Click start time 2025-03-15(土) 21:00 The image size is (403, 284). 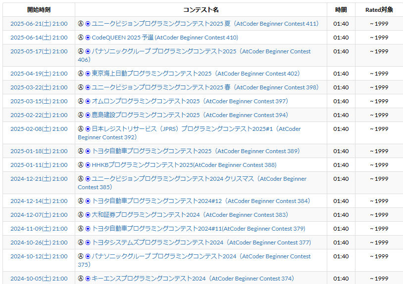[39, 101]
